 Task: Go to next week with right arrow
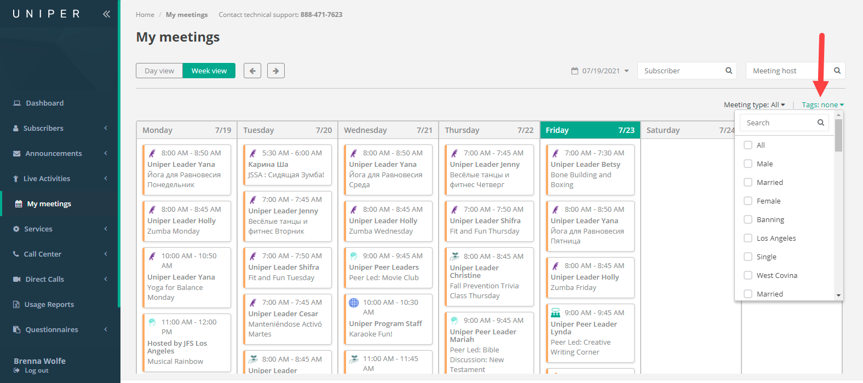[x=276, y=71]
